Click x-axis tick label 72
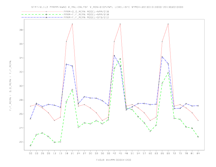 tap(174, 153)
